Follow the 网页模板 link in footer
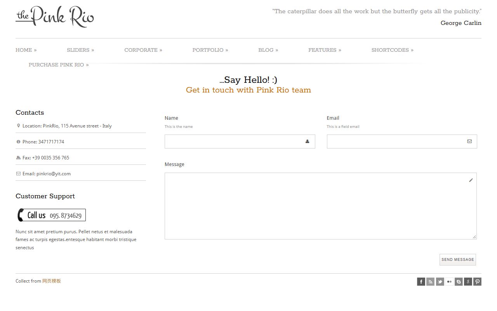Screen dimensions: 497x311 pyautogui.click(x=52, y=281)
